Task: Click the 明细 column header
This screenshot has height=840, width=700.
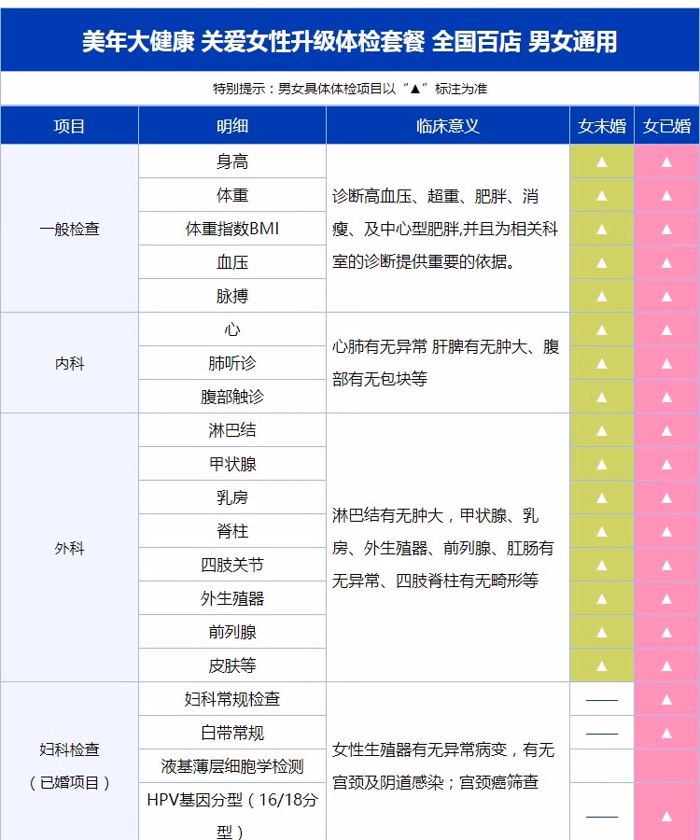Action: coord(231,126)
